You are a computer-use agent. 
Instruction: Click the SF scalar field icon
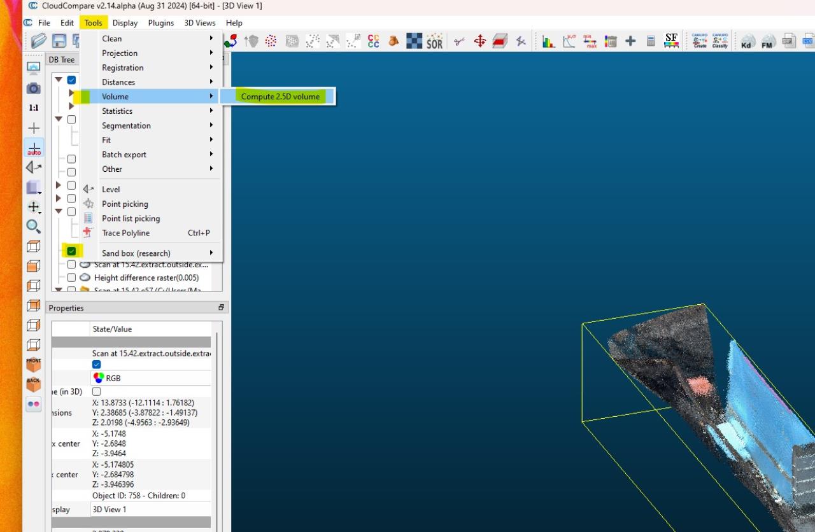[671, 41]
